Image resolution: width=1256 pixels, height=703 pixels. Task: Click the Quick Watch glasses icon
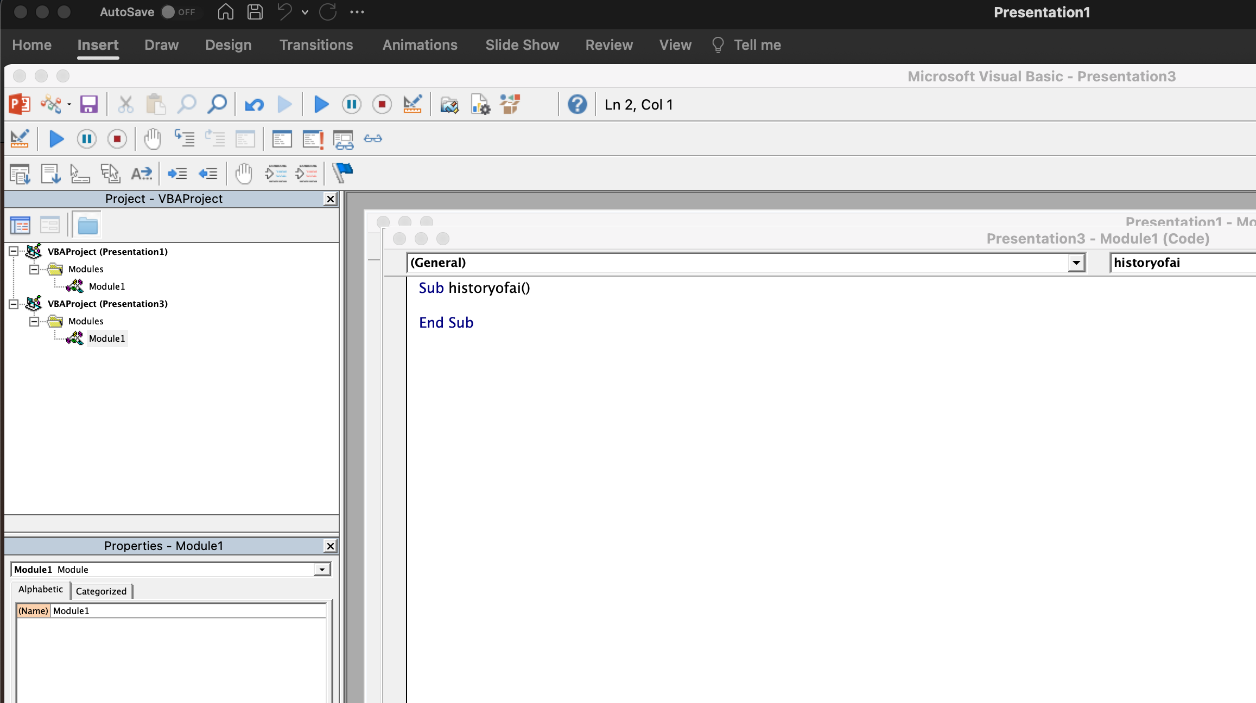[373, 139]
